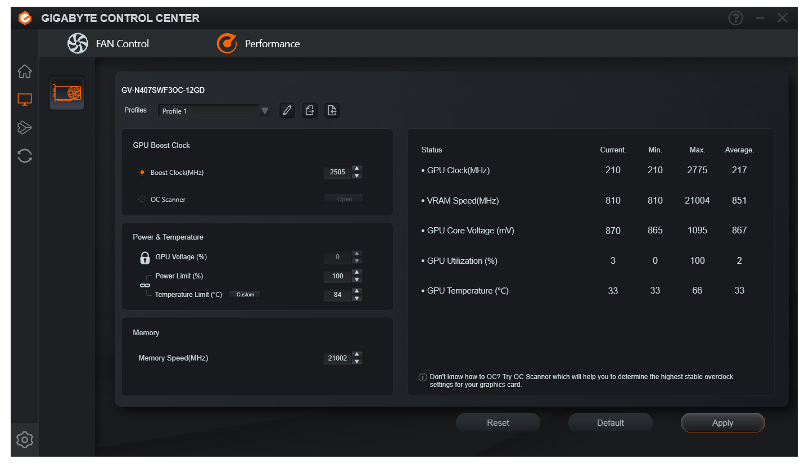Click the GPU Core Voltage min 865
The height and width of the screenshot is (464, 809).
point(655,230)
